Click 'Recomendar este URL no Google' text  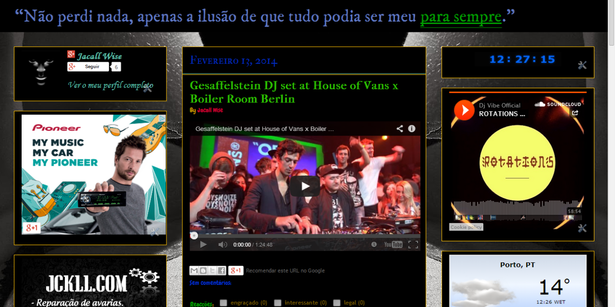pyautogui.click(x=285, y=271)
